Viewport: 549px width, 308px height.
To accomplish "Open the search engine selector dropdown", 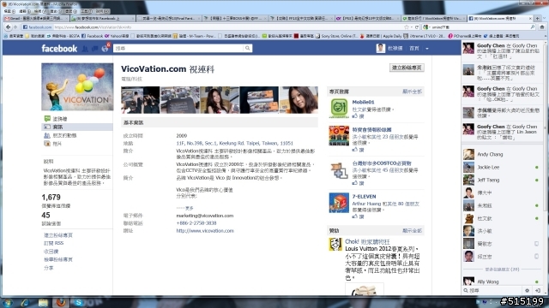I will coord(426,27).
